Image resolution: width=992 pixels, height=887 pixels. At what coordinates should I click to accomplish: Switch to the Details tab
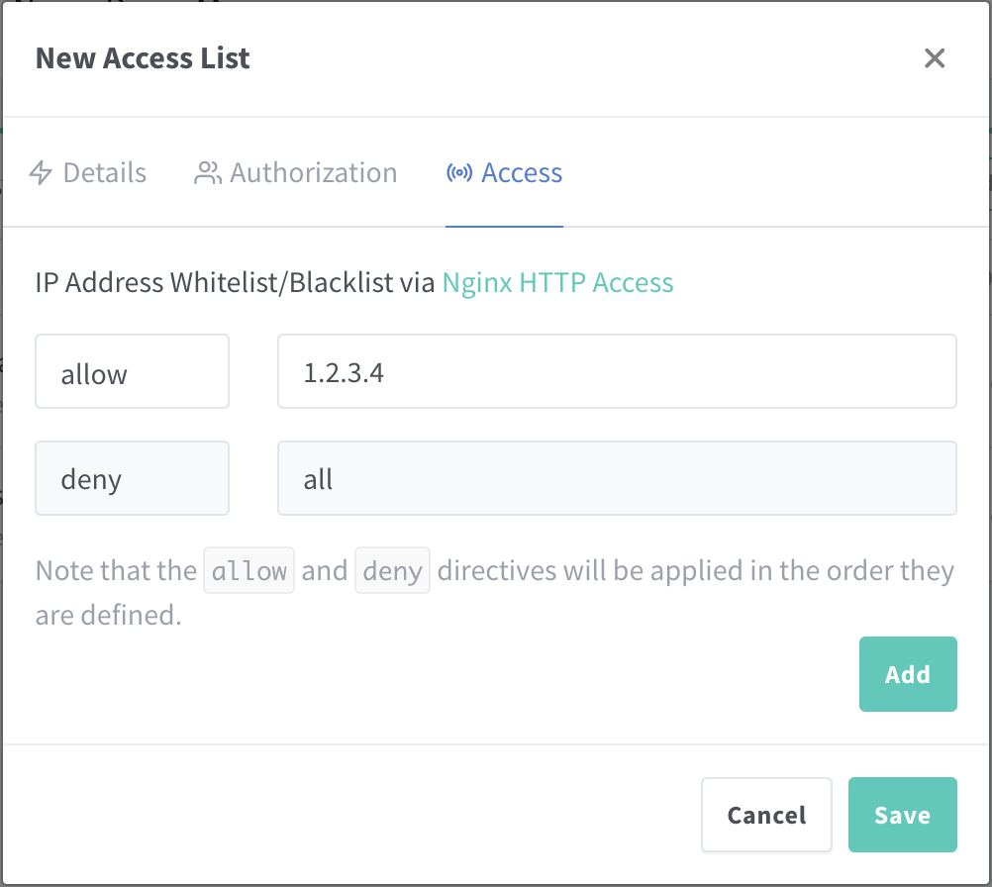(x=104, y=172)
